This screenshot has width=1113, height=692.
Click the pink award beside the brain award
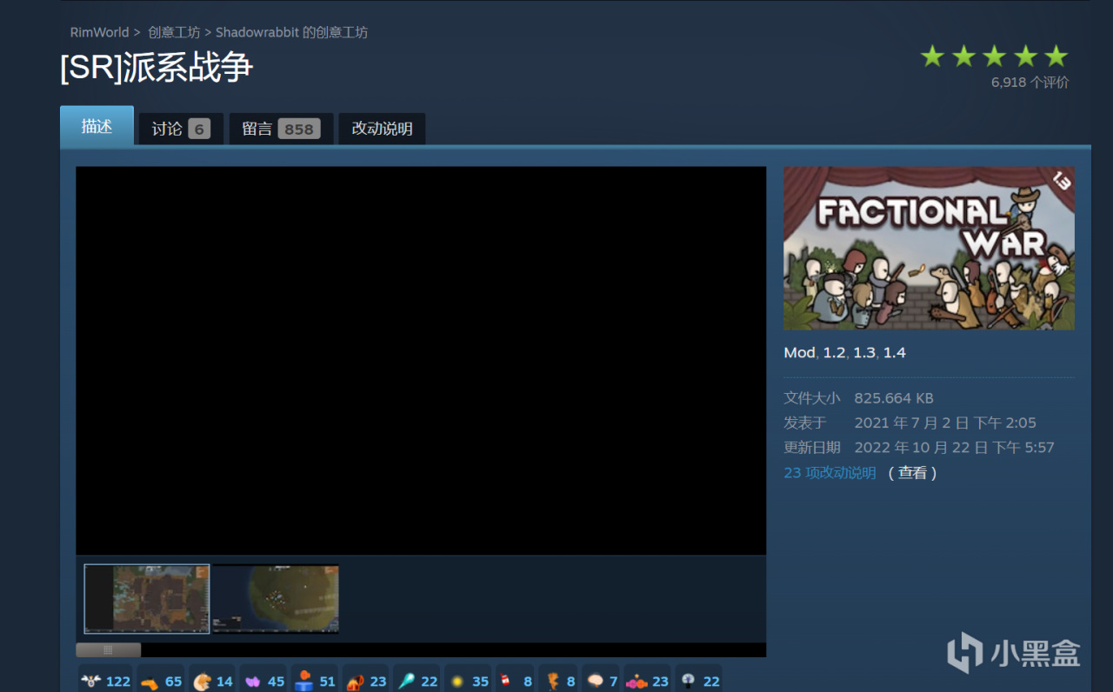click(636, 681)
